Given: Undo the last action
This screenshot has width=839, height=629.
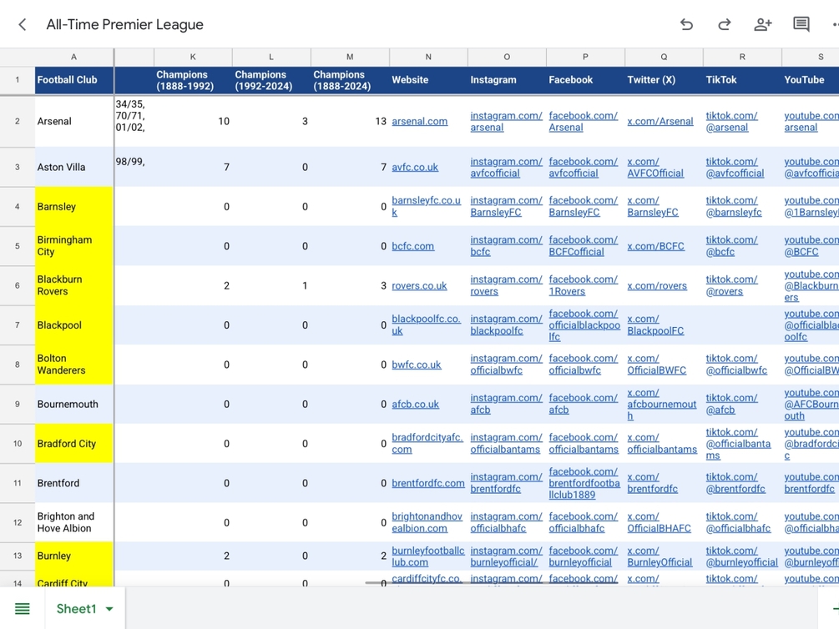Looking at the screenshot, I should coord(686,24).
